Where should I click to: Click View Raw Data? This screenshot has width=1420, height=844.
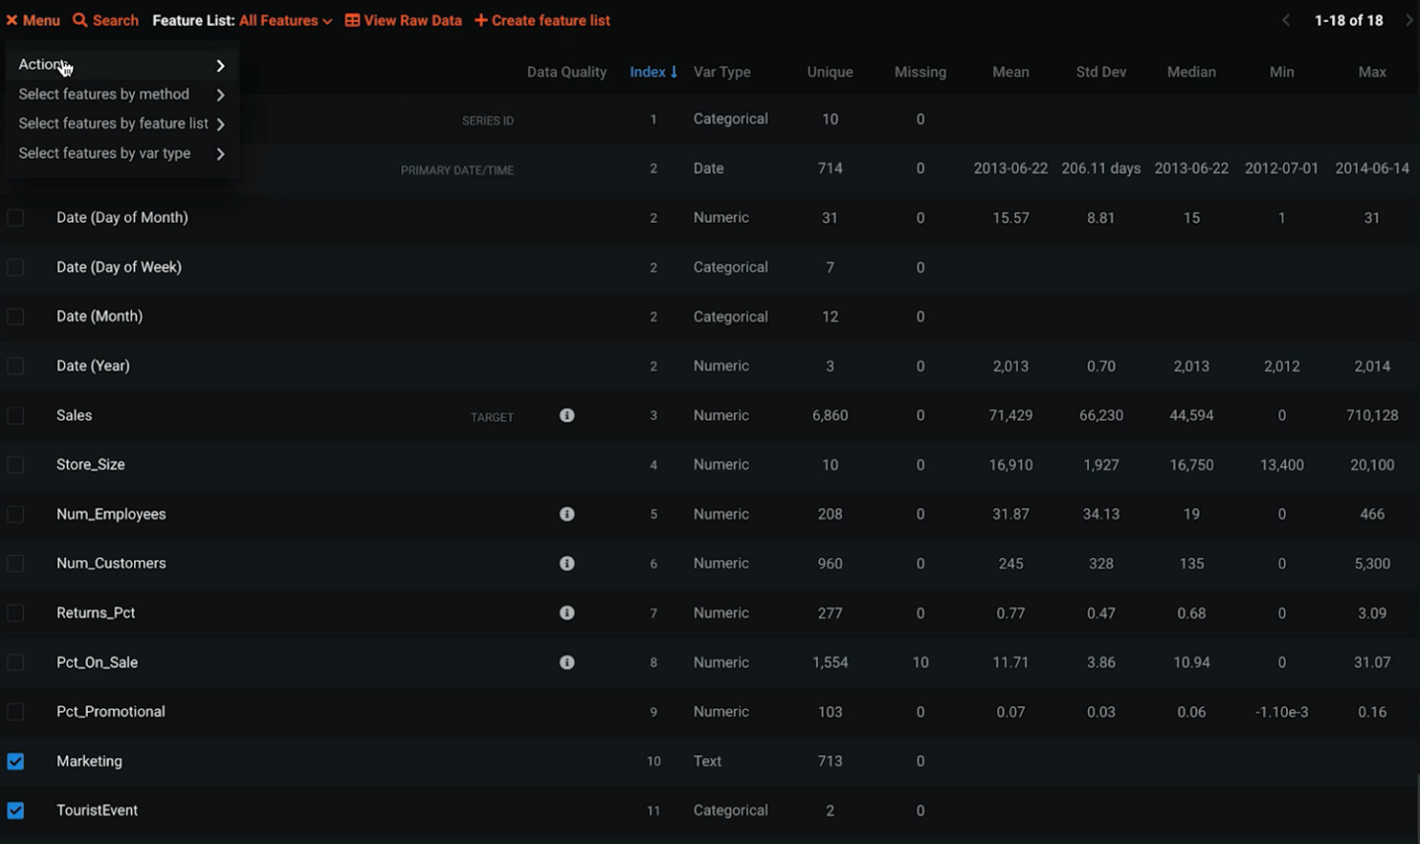tap(403, 20)
